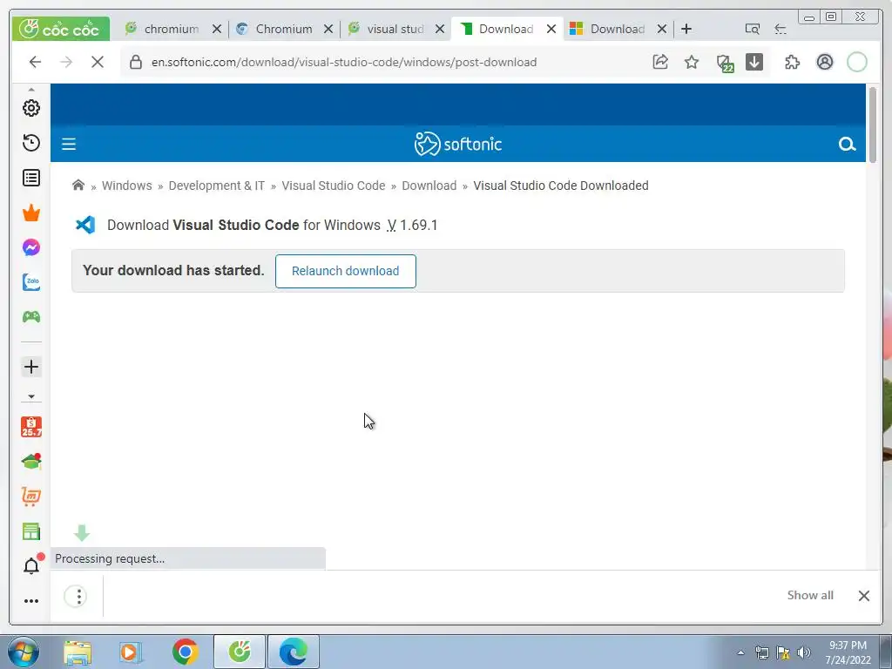
Task: Go to Softonic home breadcrumb icon
Action: (x=78, y=185)
